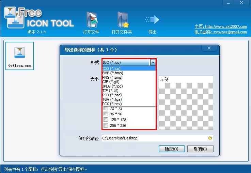Minimize the main application window
The height and width of the screenshot is (173, 251).
tap(229, 3)
